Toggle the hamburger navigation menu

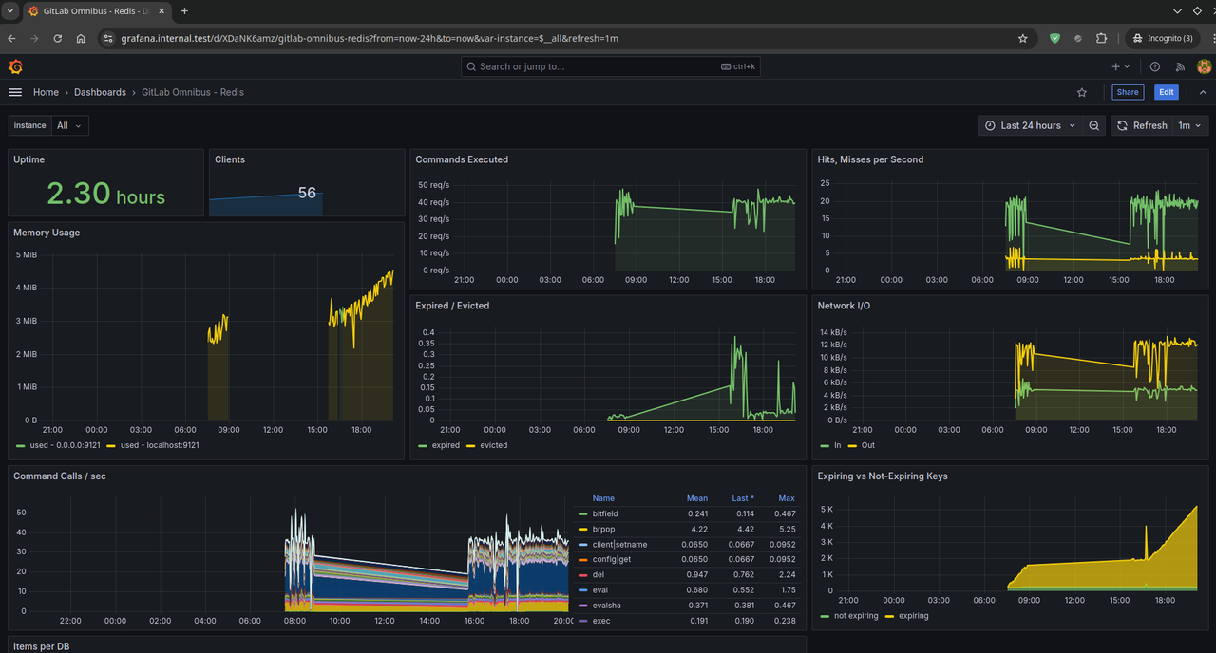pos(15,92)
